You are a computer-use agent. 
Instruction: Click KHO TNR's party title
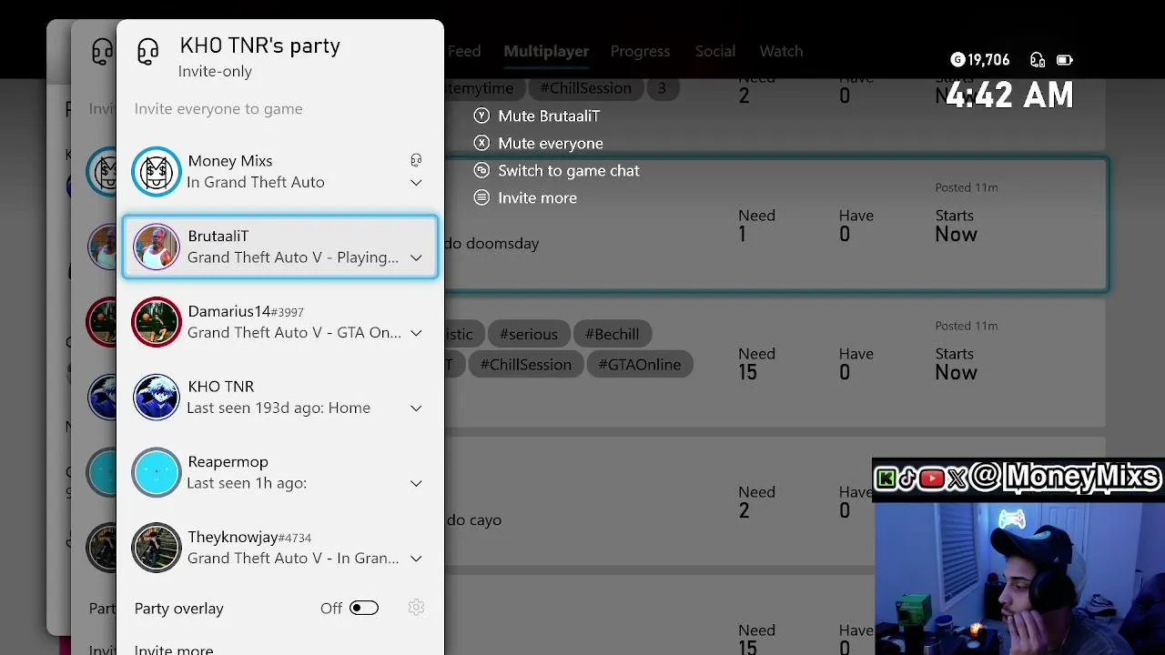(x=259, y=45)
